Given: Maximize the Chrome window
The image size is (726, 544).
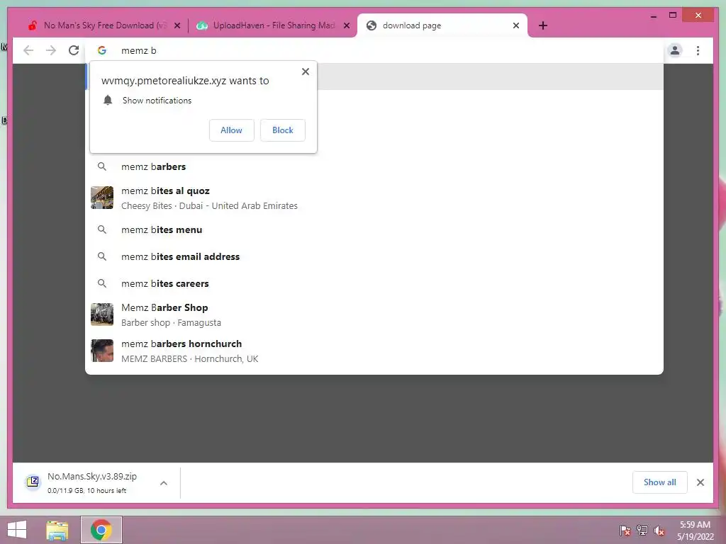Looking at the screenshot, I should [x=672, y=16].
